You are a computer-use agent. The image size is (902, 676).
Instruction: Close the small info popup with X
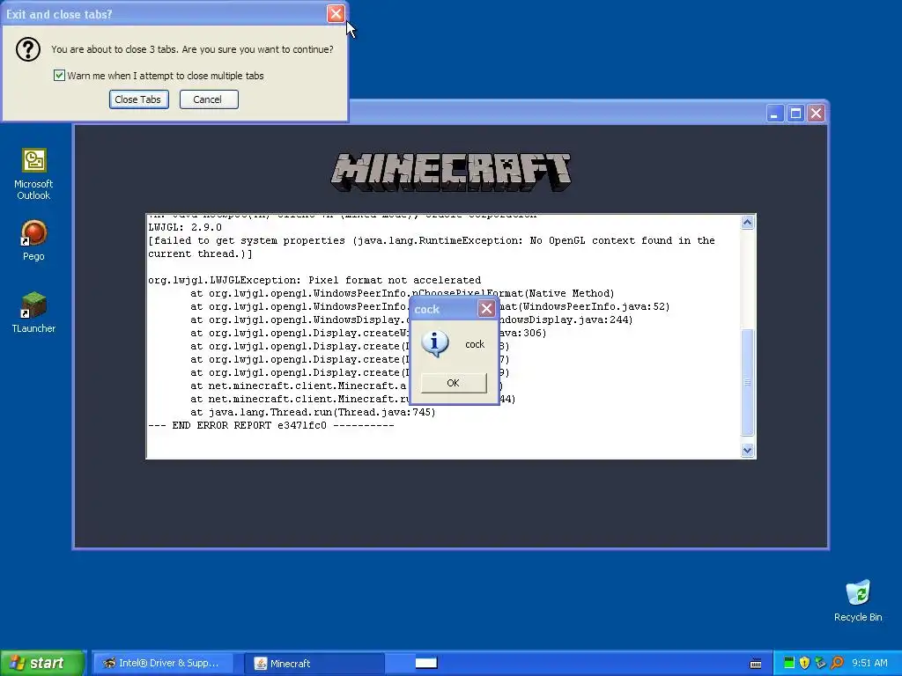(486, 309)
